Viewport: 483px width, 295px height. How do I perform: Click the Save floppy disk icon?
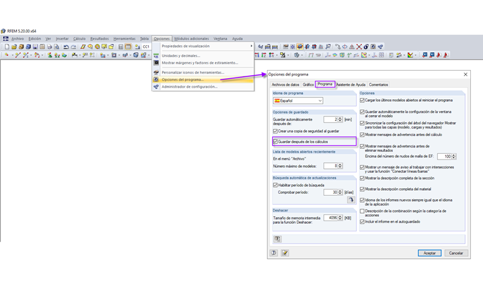35,47
